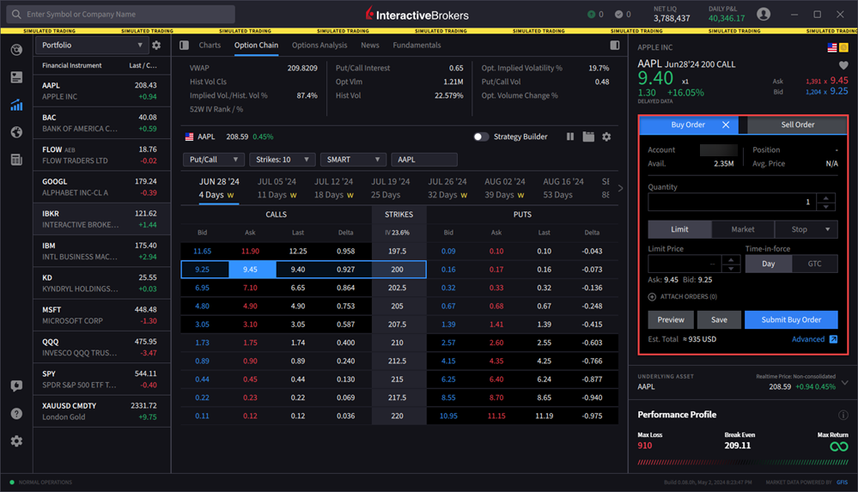This screenshot has width=858, height=492.
Task: Open the option chain settings gear
Action: click(606, 137)
